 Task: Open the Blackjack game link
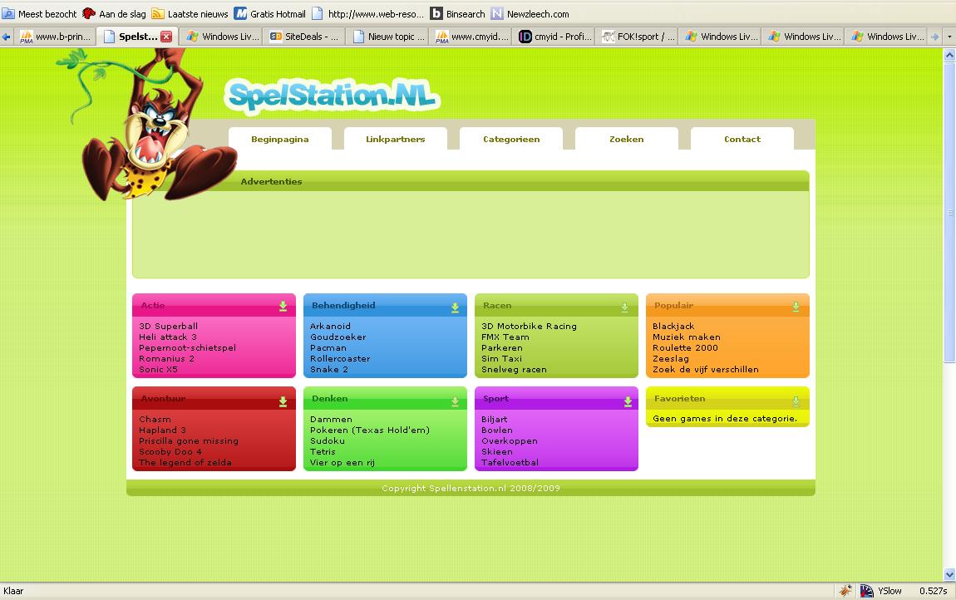[x=673, y=327]
